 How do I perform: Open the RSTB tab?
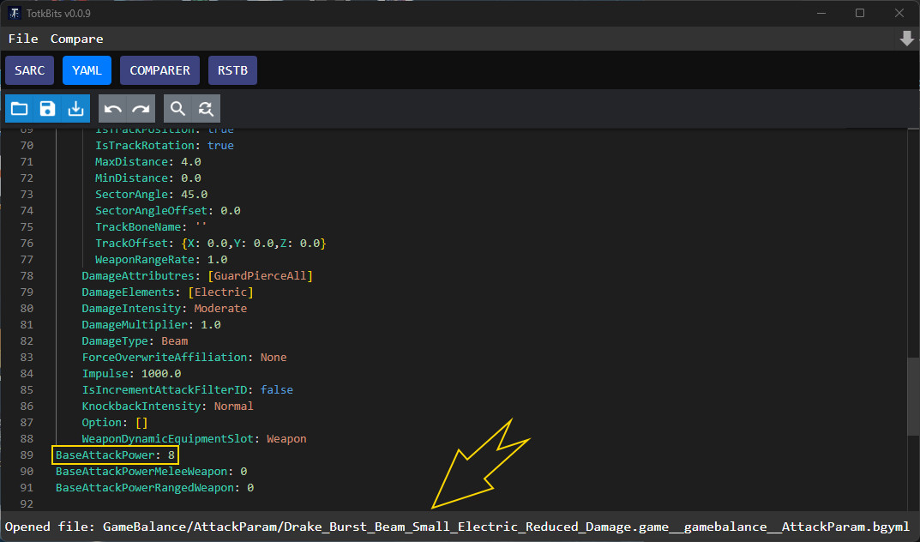(232, 70)
